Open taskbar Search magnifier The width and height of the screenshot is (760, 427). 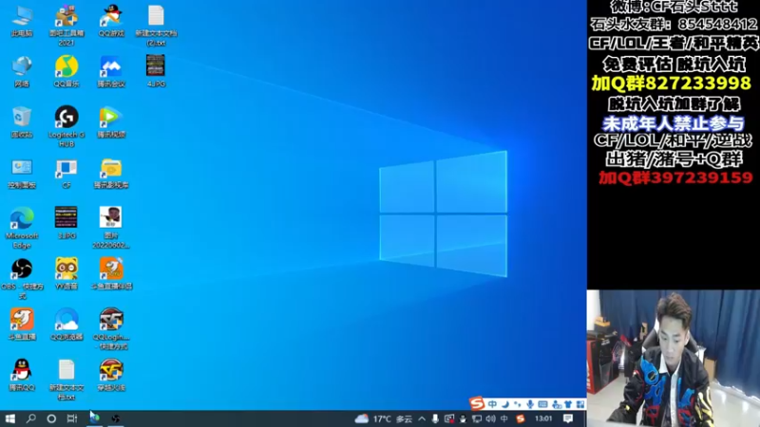click(x=30, y=418)
